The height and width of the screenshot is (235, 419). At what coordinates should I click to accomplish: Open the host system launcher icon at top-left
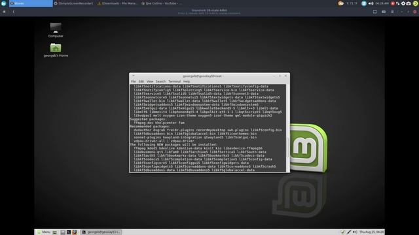coord(4,3)
